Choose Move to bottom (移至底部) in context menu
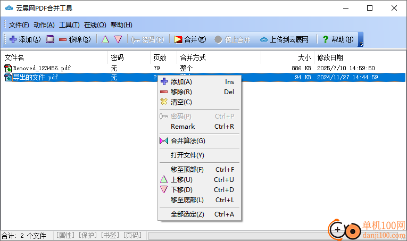This screenshot has height=241, width=407. point(200,200)
